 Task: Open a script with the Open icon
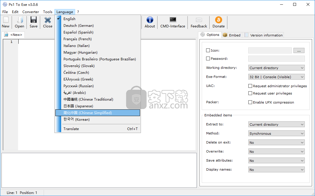(x=20, y=20)
